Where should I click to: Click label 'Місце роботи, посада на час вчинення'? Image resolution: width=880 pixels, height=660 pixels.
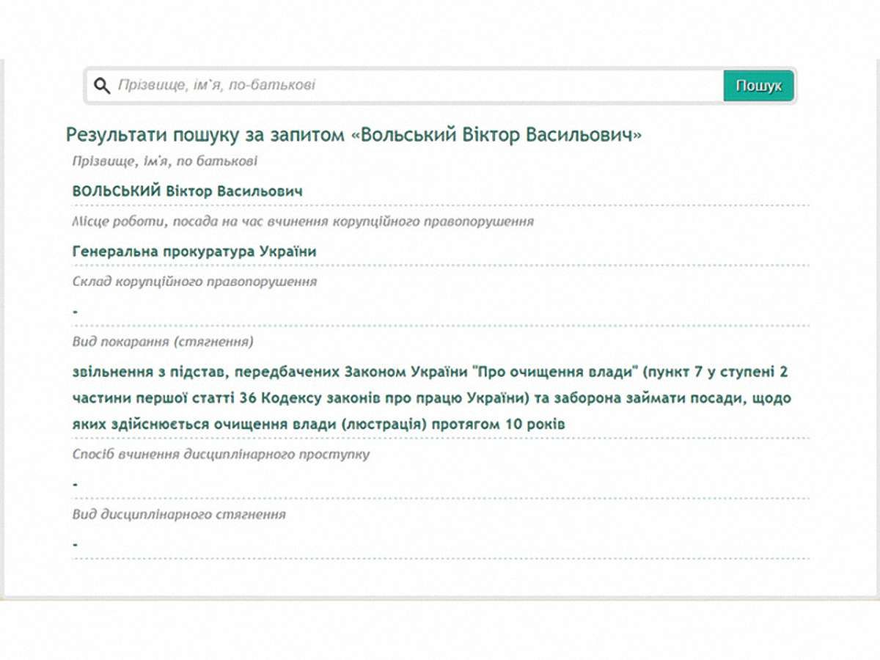(303, 221)
